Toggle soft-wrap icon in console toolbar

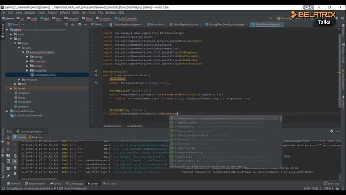[x=15, y=156]
